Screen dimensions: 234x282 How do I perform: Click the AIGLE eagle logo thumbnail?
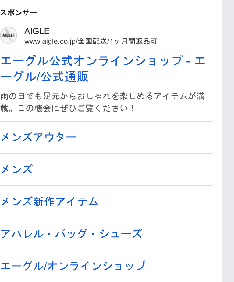click(x=8, y=35)
